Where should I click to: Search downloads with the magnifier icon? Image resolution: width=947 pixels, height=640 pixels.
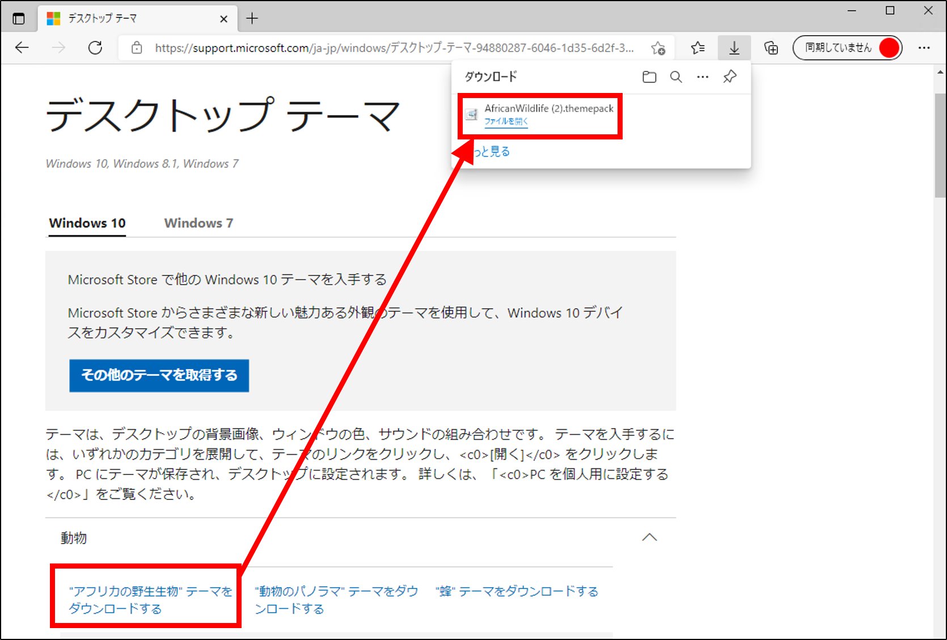coord(676,77)
